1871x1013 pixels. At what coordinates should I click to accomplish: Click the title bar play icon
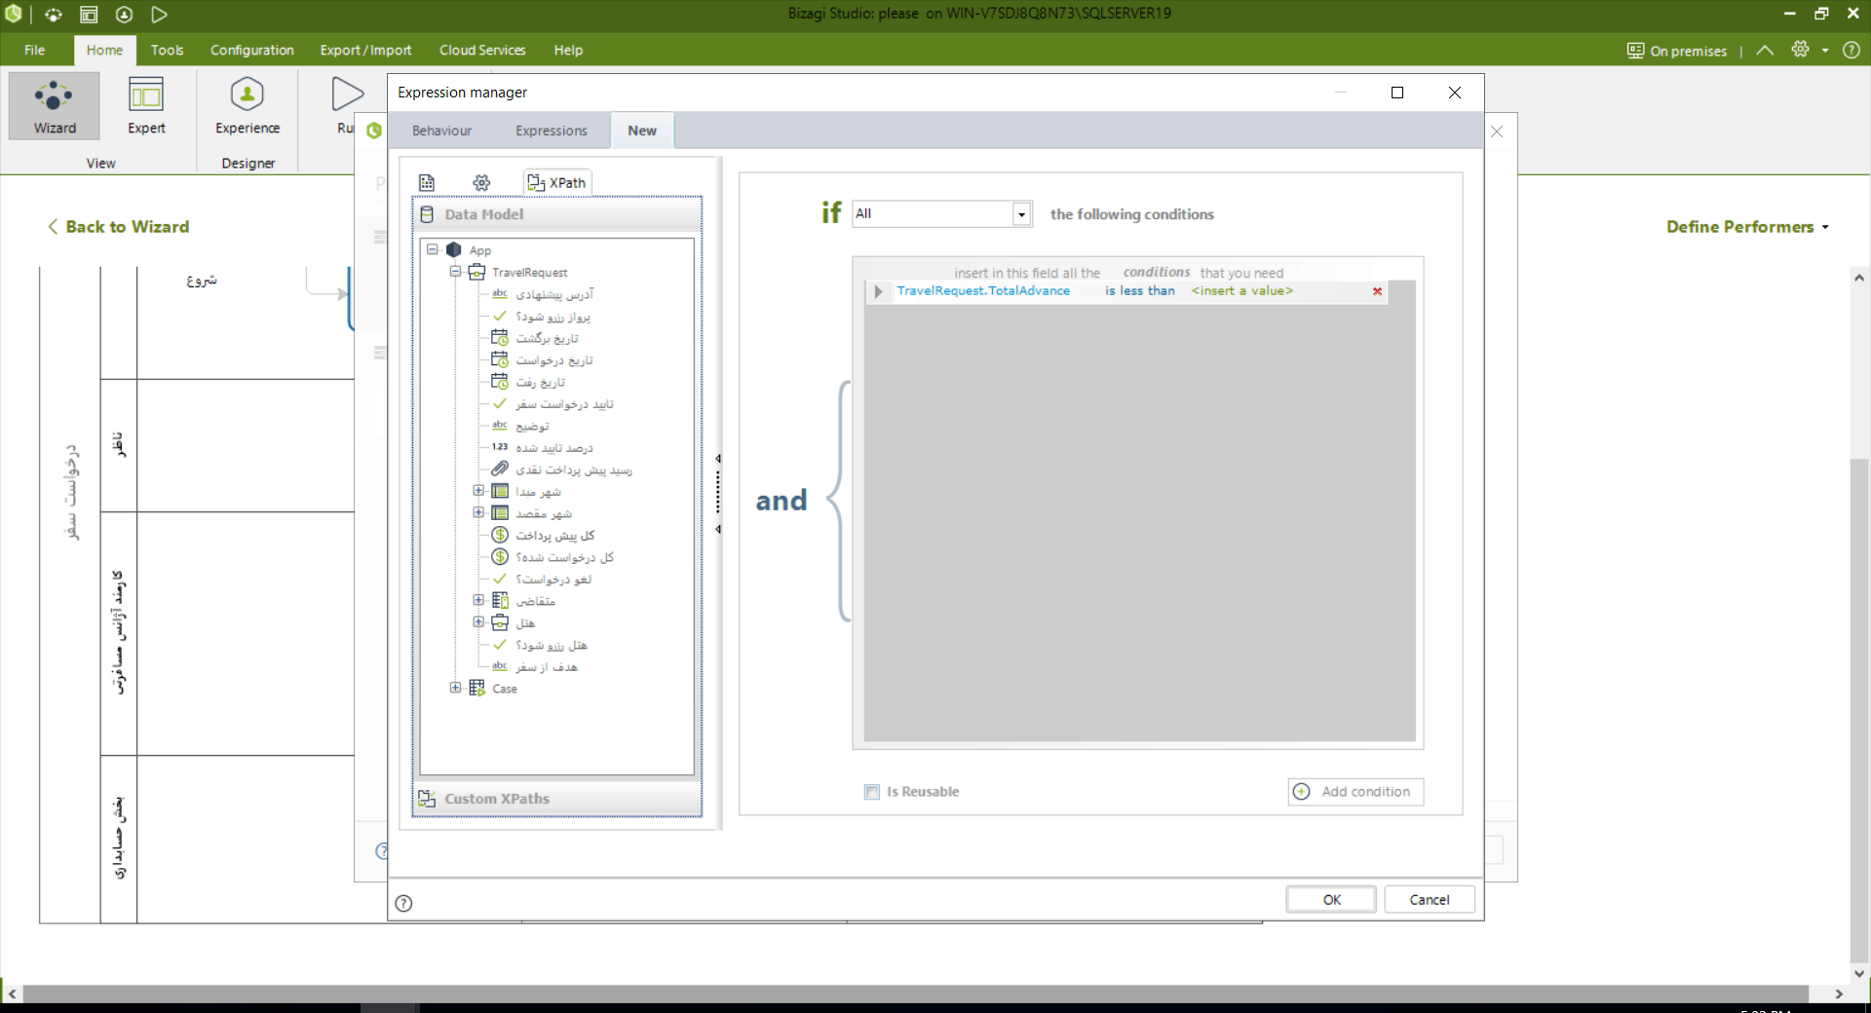[160, 15]
